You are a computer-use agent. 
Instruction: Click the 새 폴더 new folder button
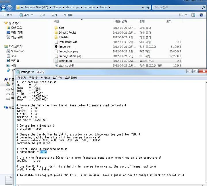pos(68,15)
